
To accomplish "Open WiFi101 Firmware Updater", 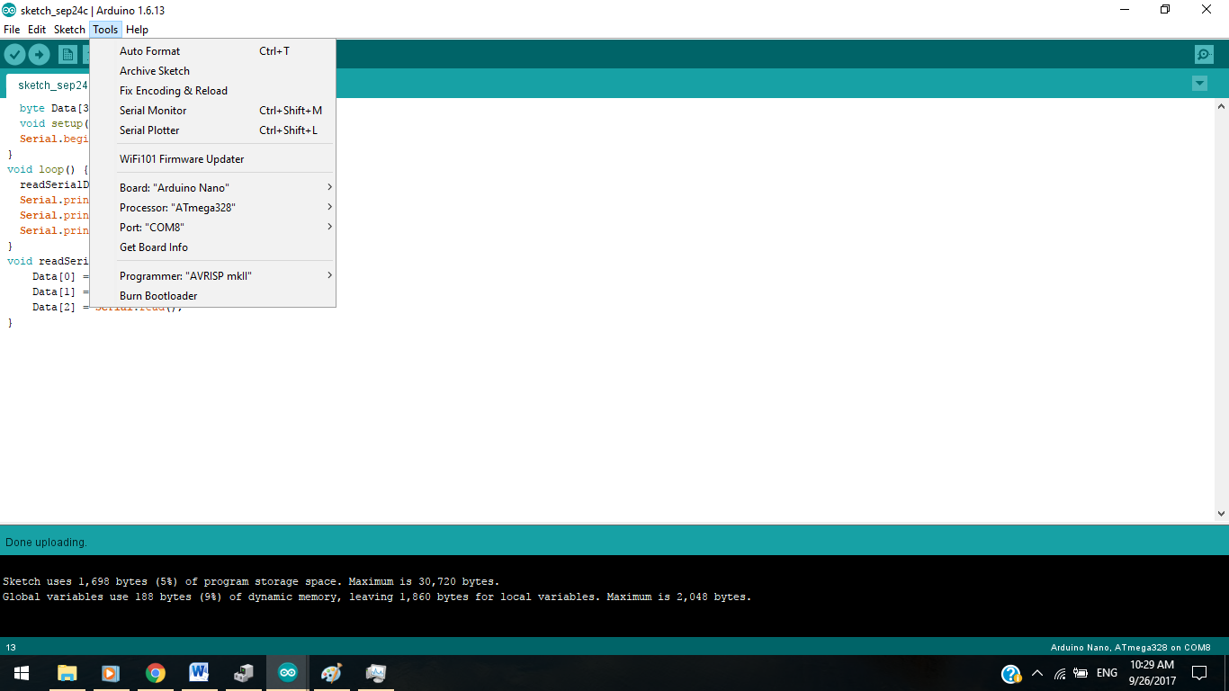I will tap(212, 159).
